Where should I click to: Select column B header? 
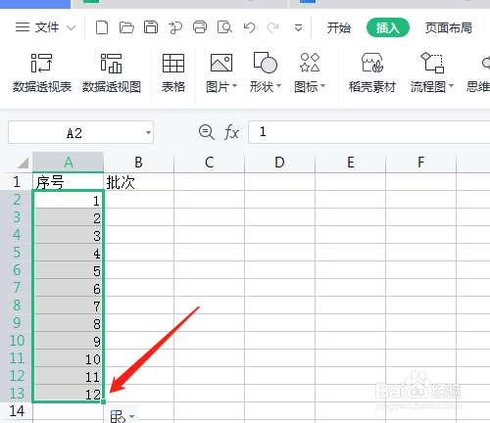(138, 163)
